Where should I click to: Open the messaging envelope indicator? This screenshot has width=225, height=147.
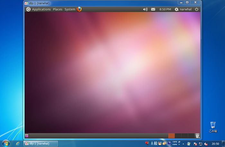(153, 9)
